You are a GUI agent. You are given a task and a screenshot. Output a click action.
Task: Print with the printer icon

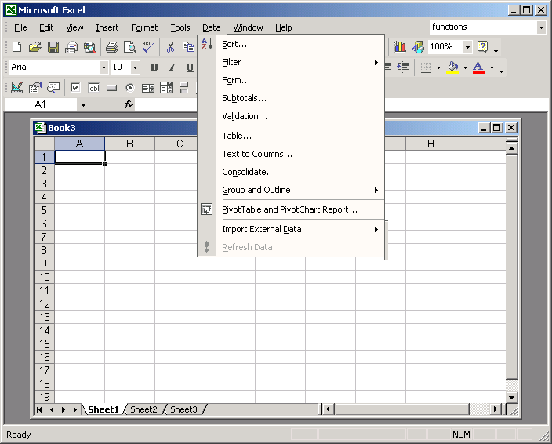click(112, 47)
